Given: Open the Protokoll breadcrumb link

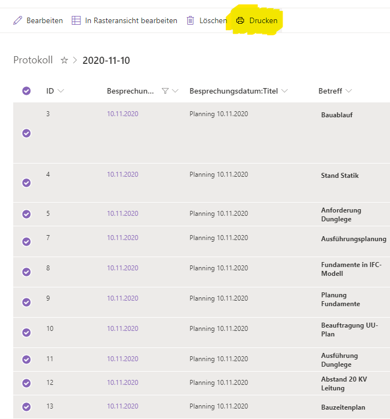Looking at the screenshot, I should coord(33,61).
